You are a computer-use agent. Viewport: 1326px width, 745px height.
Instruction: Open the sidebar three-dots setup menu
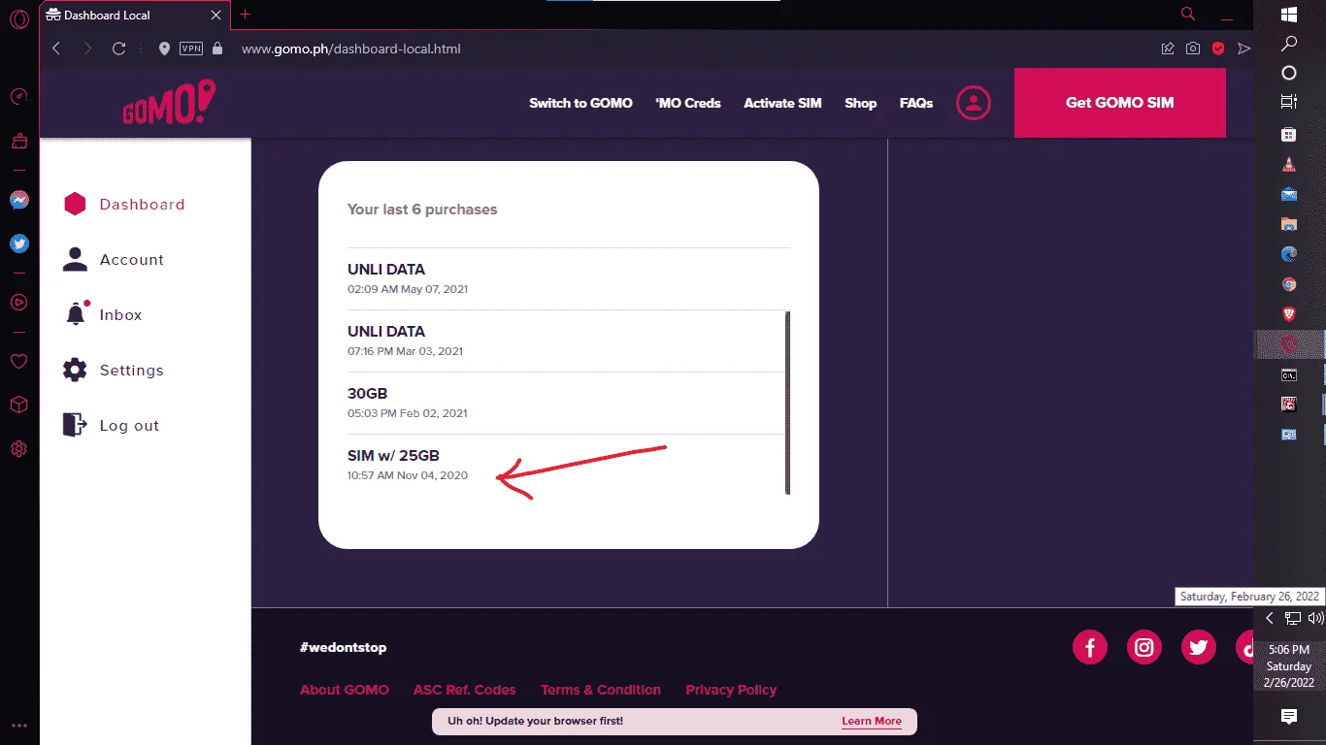pyautogui.click(x=18, y=726)
